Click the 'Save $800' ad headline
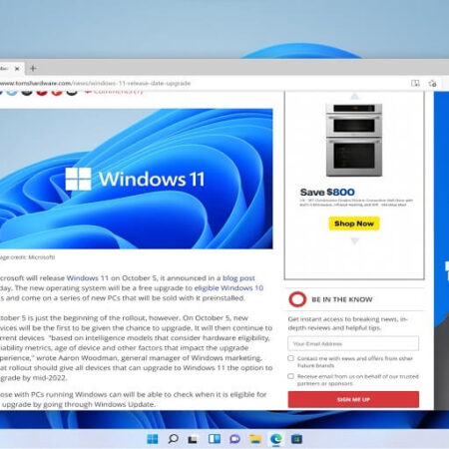This screenshot has width=449, height=449. 327,193
